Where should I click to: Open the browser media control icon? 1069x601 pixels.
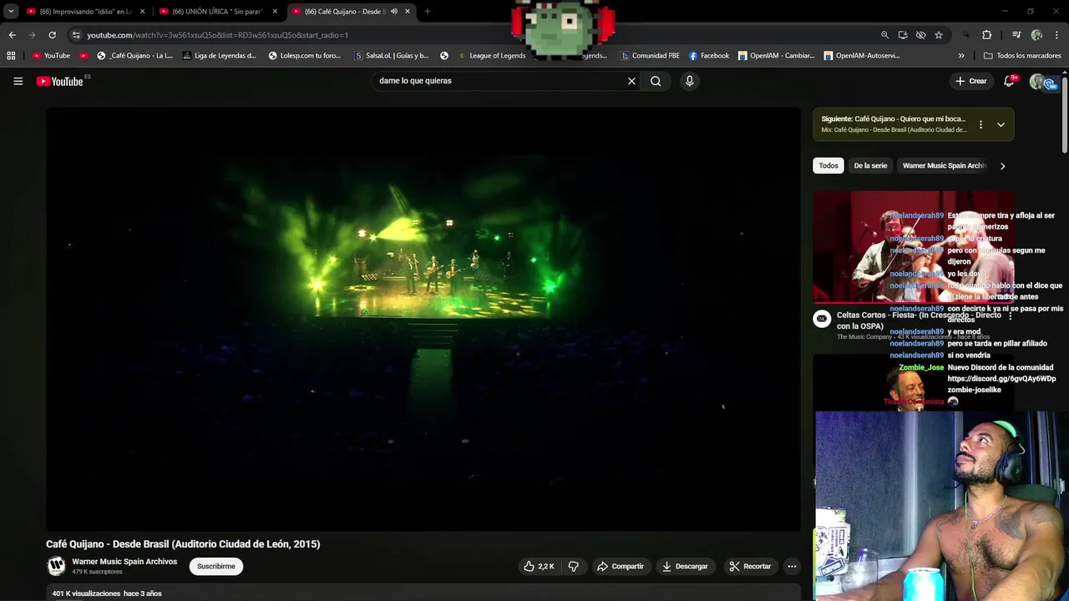pos(1016,35)
